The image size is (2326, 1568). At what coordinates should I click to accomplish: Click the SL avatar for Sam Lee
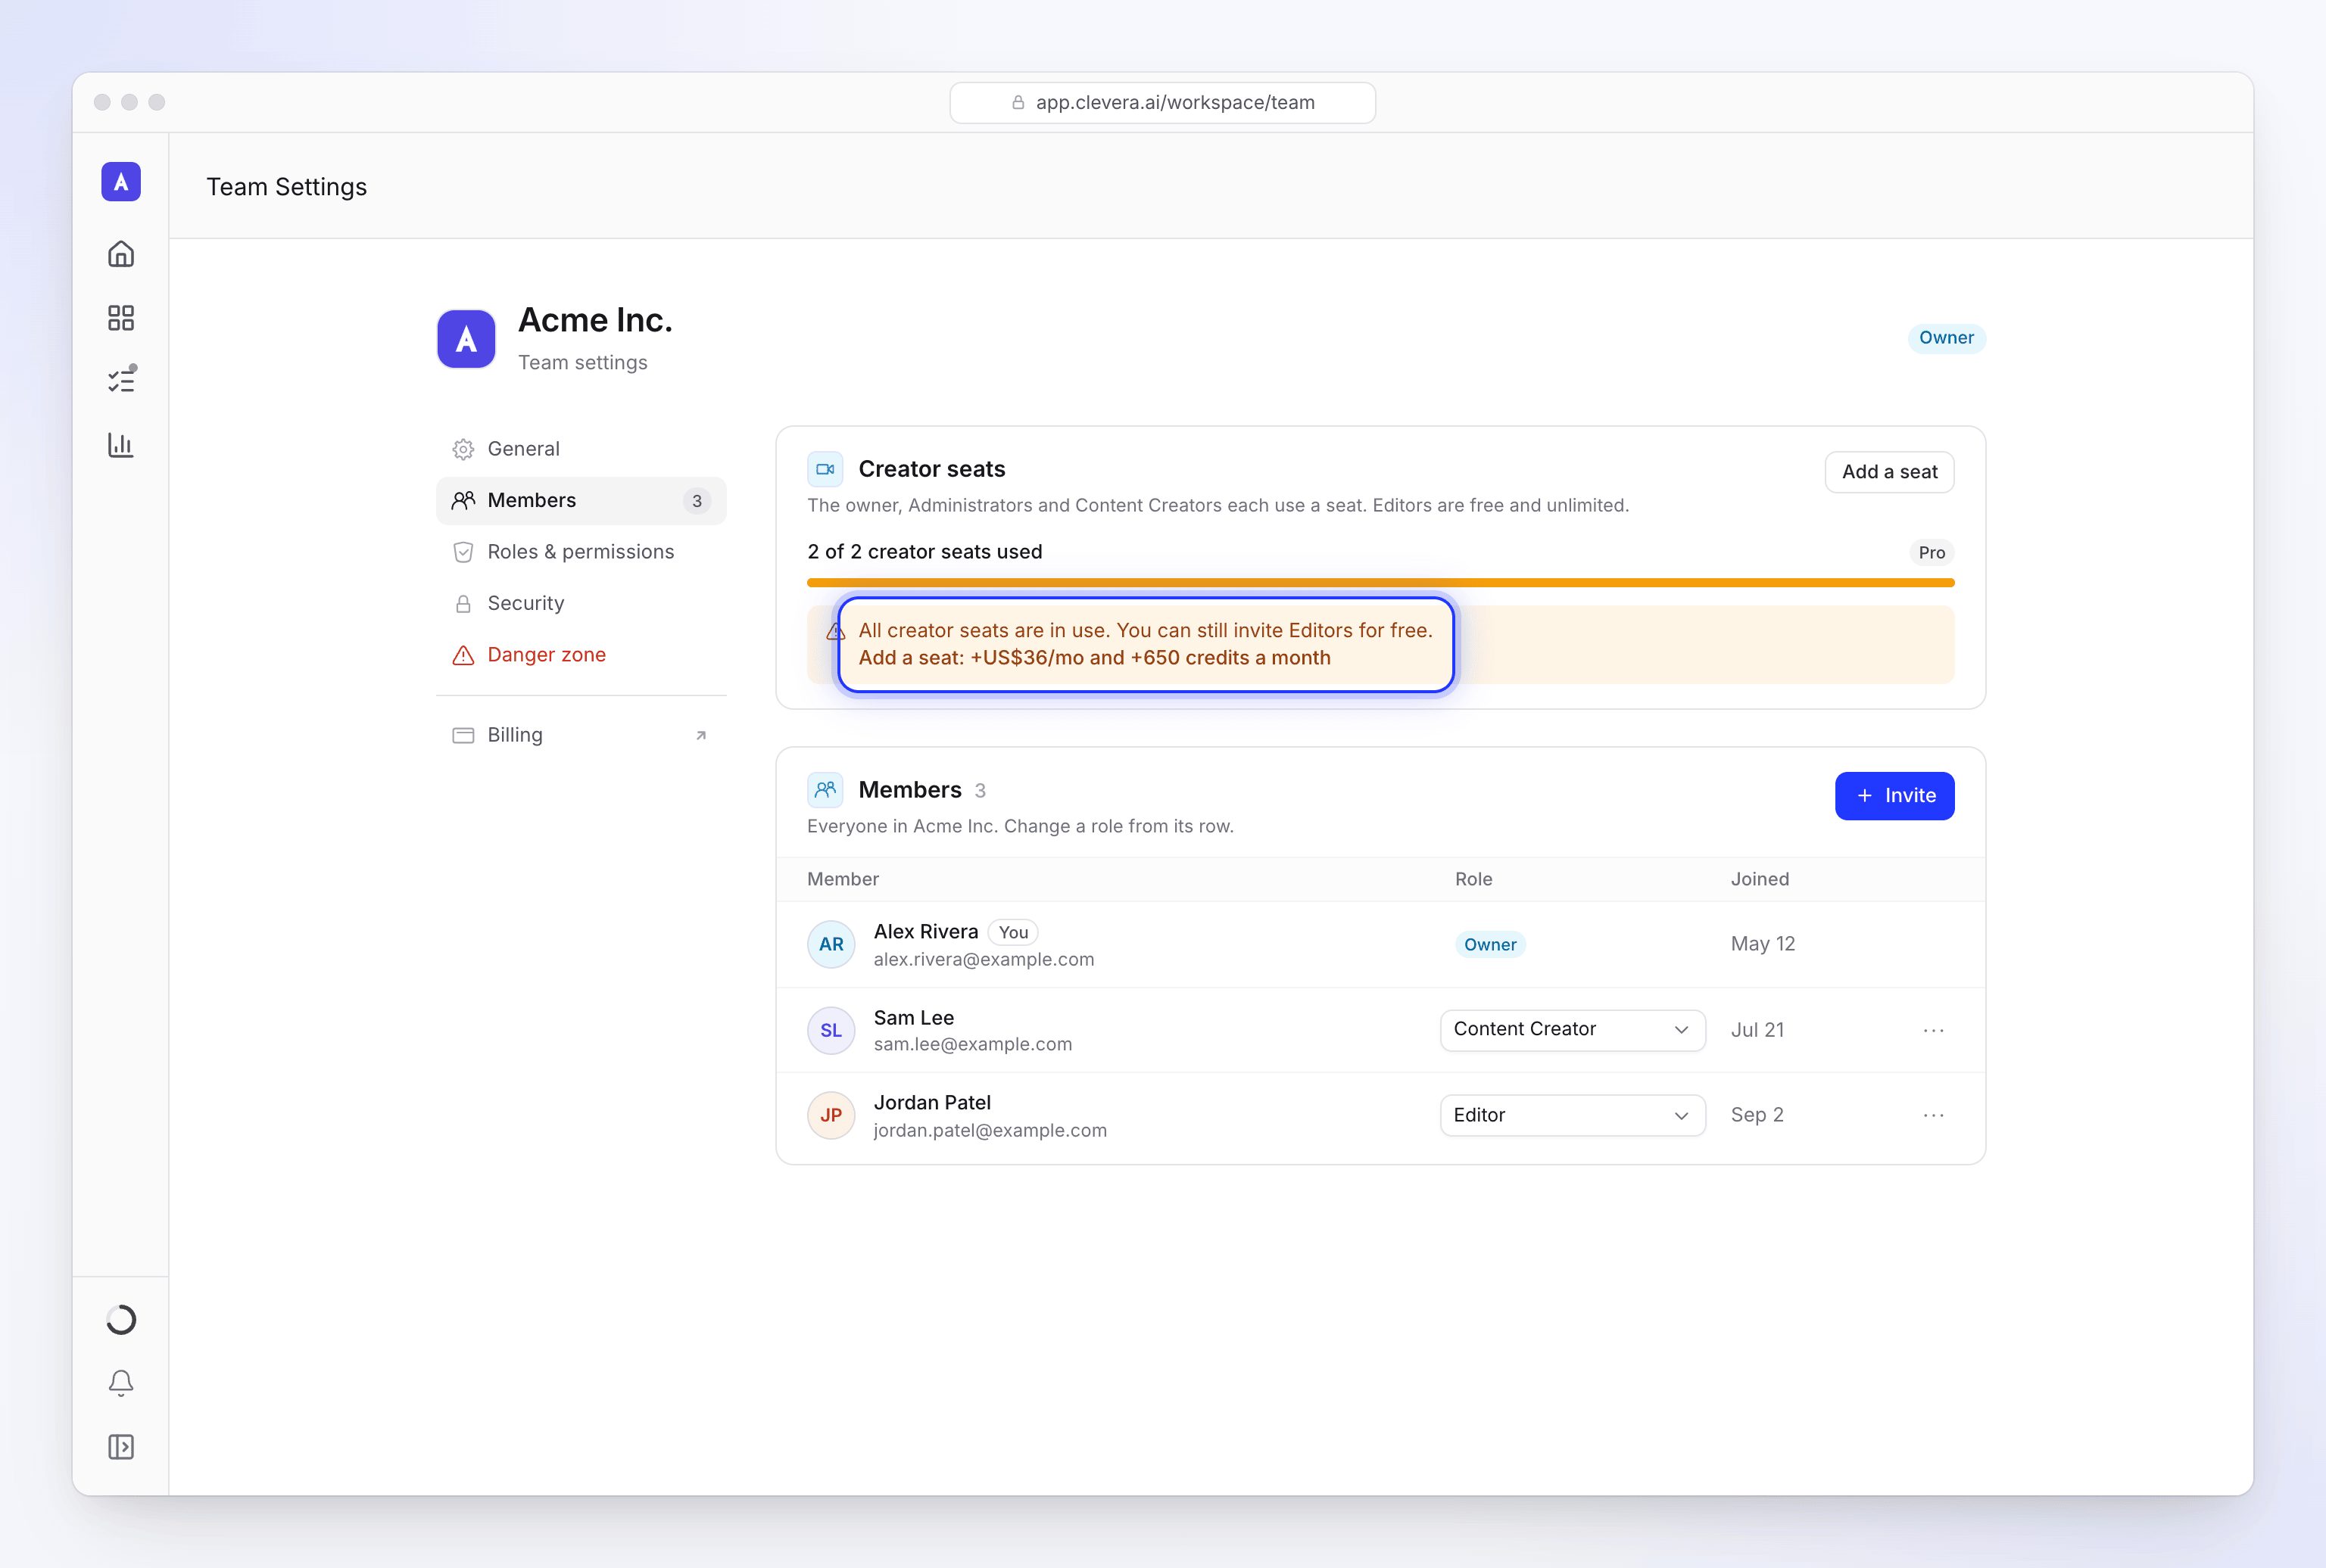tap(831, 1031)
